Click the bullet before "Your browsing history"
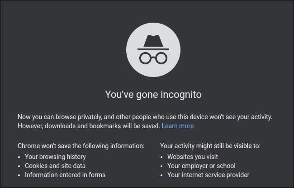 [20, 156]
